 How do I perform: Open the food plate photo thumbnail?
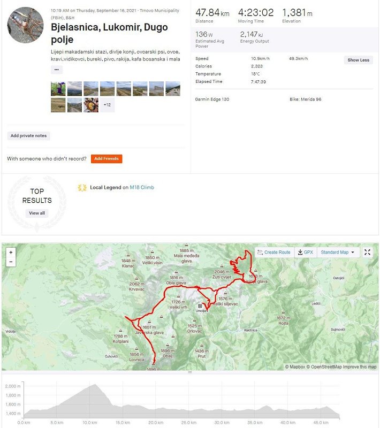click(91, 105)
